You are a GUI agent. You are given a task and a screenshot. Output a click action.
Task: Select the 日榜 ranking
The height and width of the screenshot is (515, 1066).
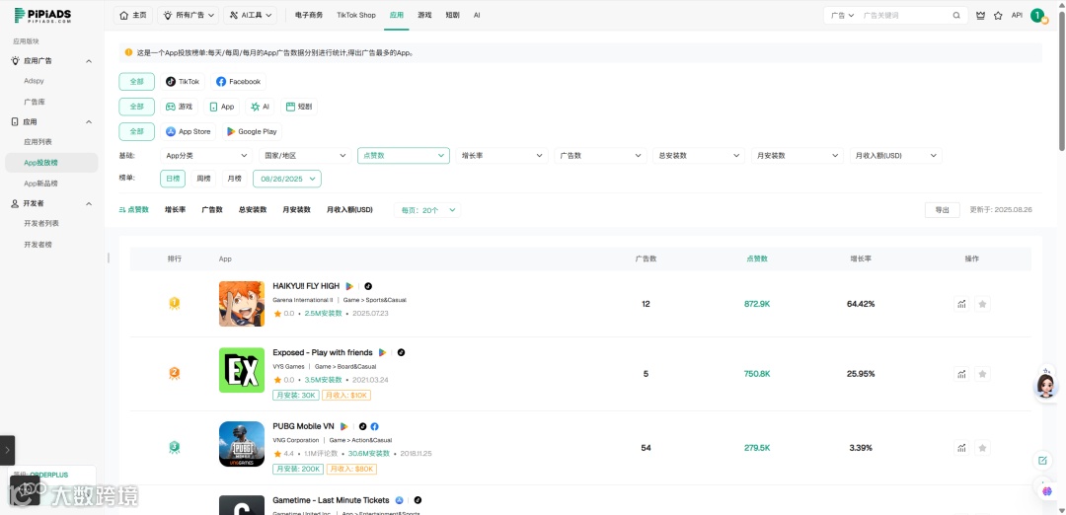tap(173, 179)
